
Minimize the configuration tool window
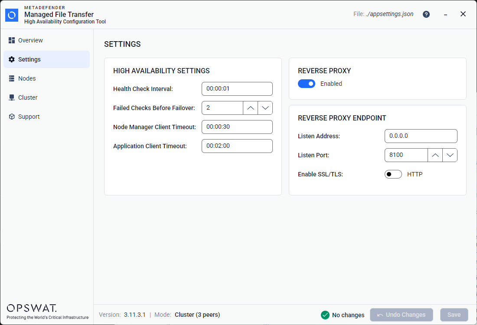(x=445, y=14)
